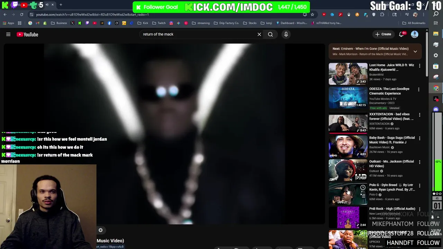The image size is (443, 249).
Task: Open the YouTube account avatar menu
Action: 415,34
